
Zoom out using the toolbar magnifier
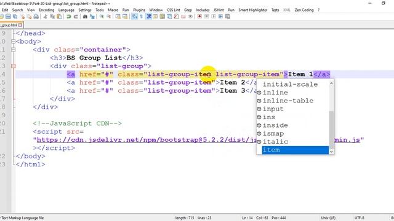[108, 17]
